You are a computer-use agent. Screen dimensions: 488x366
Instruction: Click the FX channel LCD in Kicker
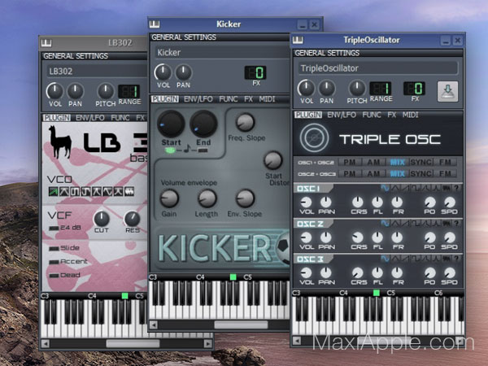click(x=255, y=72)
